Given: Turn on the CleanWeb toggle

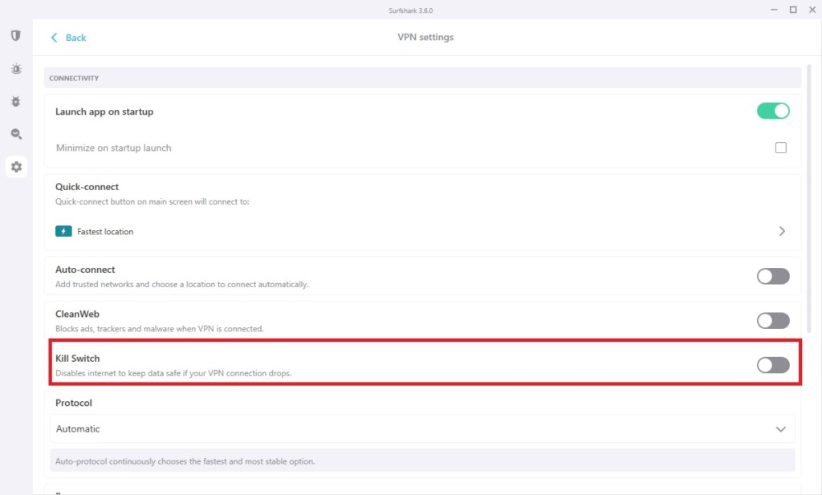Looking at the screenshot, I should pyautogui.click(x=773, y=321).
